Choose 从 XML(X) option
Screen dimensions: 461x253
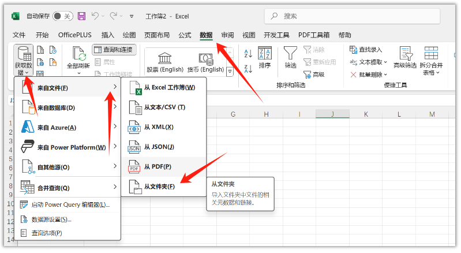(164, 127)
